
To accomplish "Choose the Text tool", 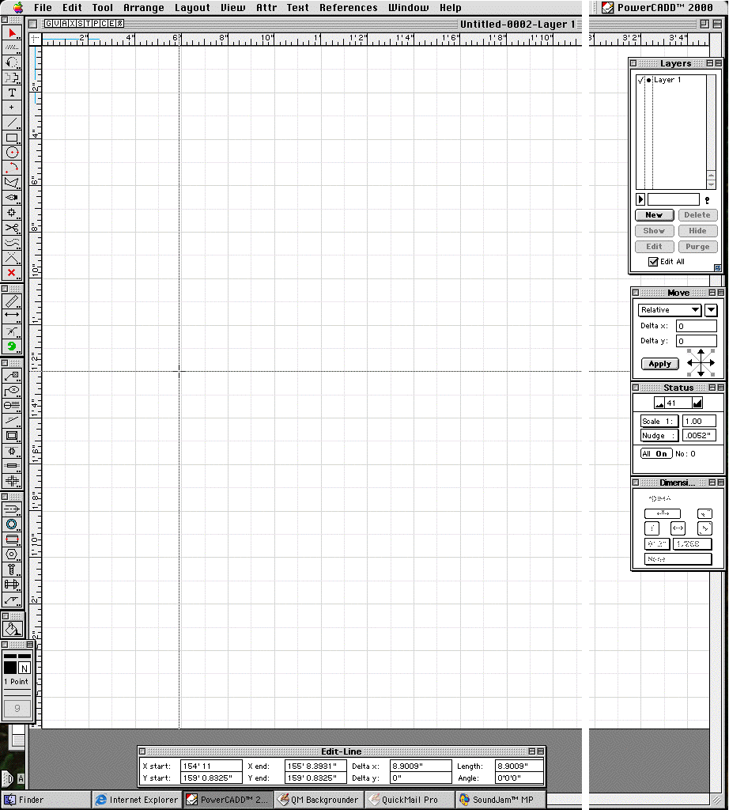I will [12, 93].
